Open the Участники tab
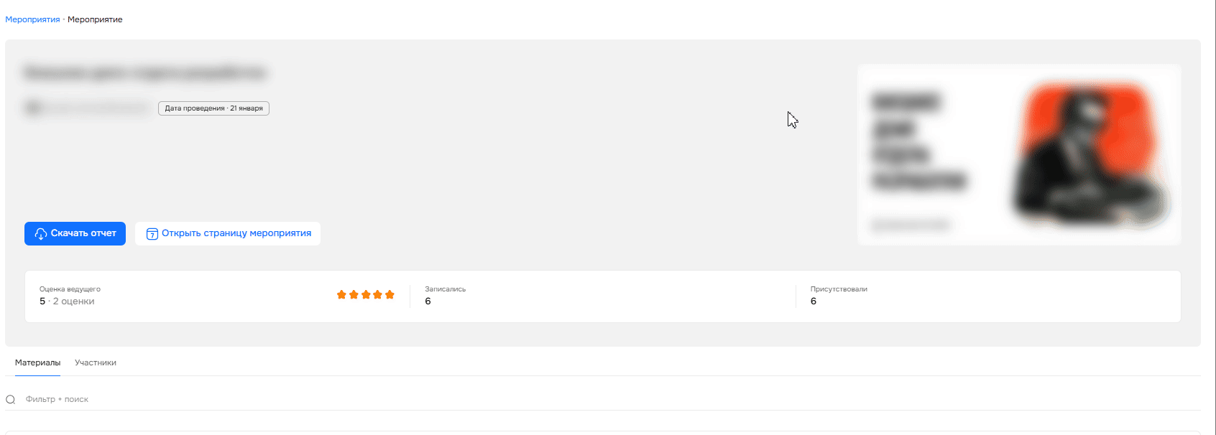 click(x=96, y=363)
